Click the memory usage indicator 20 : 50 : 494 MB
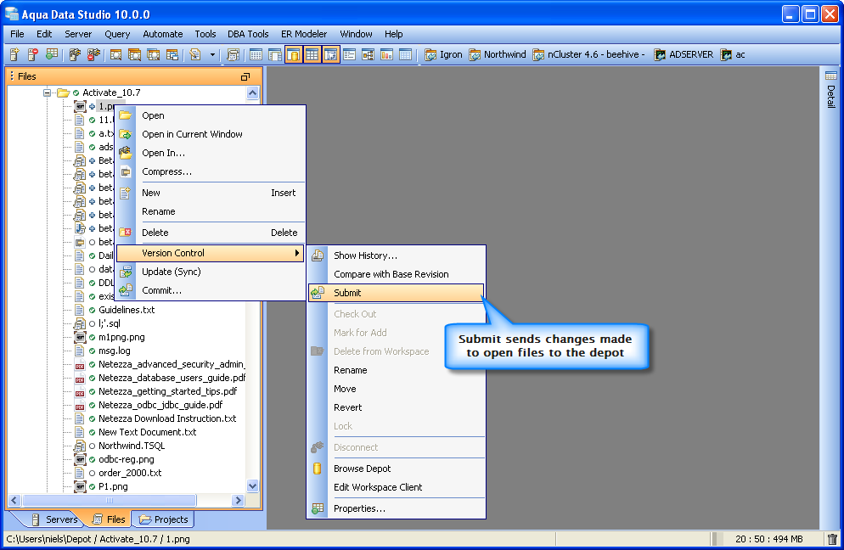 tap(768, 539)
